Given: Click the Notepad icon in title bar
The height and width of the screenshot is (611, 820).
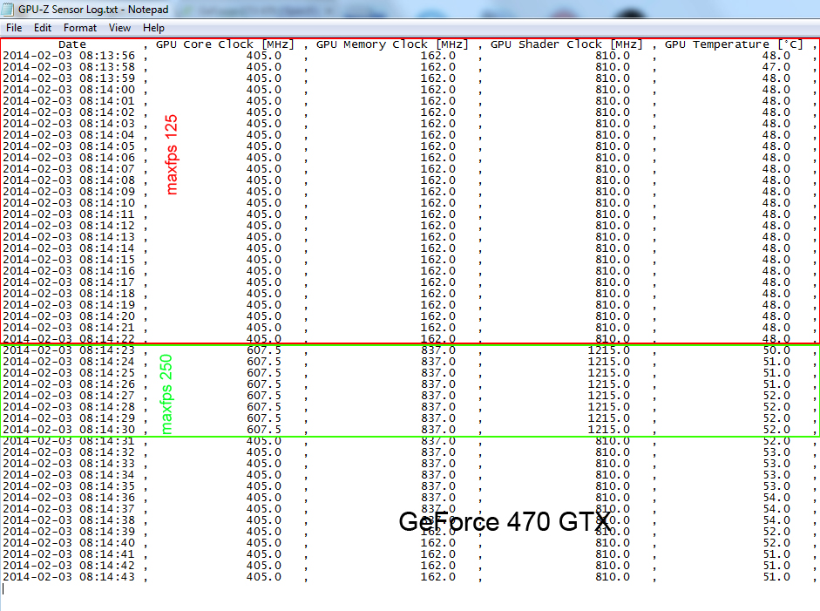Looking at the screenshot, I should [x=9, y=10].
